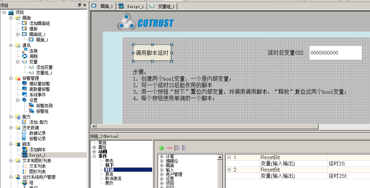Select the 常规 property item
The width and height of the screenshot is (370, 188).
(103, 143)
